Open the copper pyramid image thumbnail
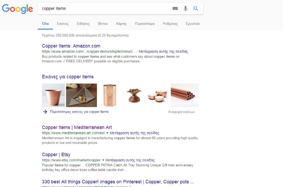The height and width of the screenshot is (187, 283). [x=81, y=95]
